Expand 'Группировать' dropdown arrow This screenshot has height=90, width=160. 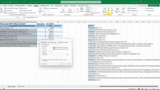point(137,8)
